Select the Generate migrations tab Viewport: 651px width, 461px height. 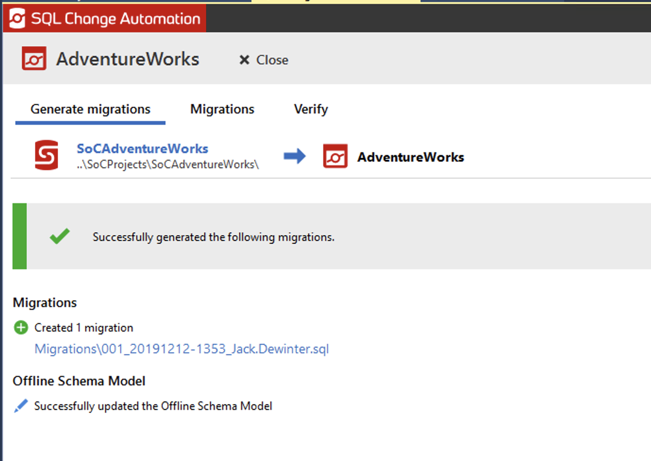click(90, 110)
